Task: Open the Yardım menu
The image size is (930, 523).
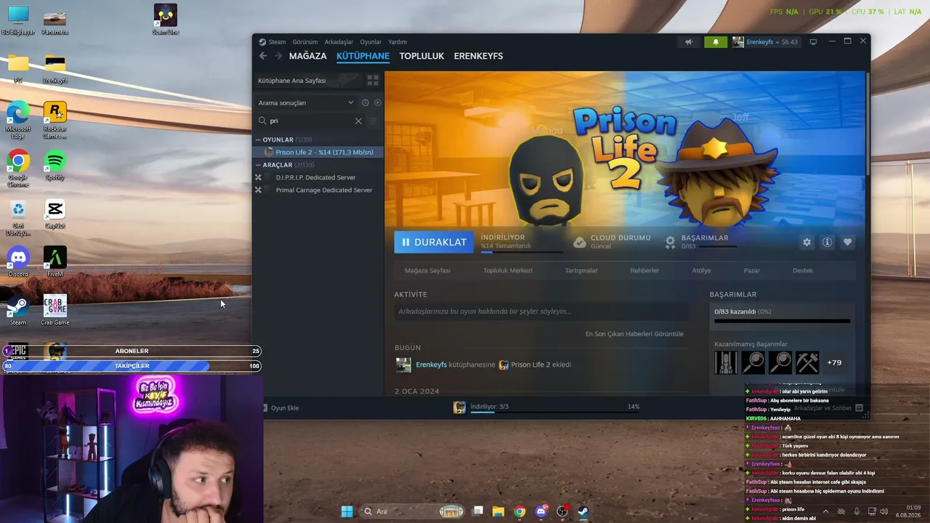Action: pyautogui.click(x=397, y=42)
